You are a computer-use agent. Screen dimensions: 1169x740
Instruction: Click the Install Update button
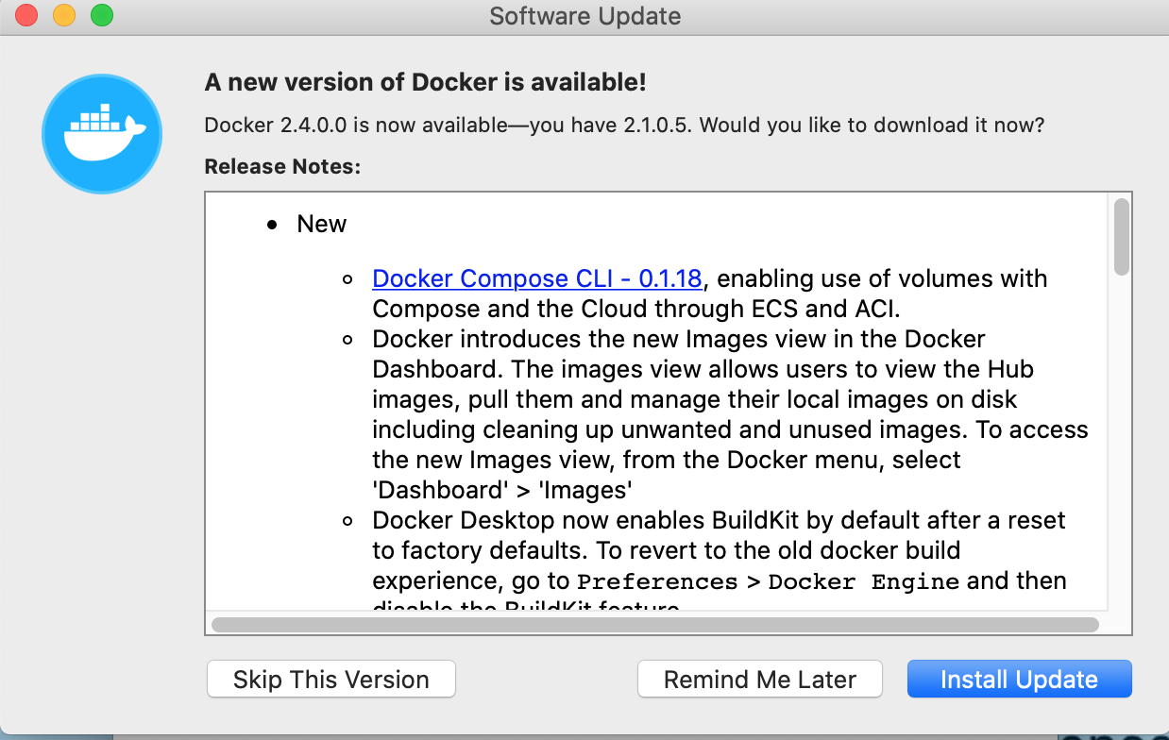(1019, 680)
